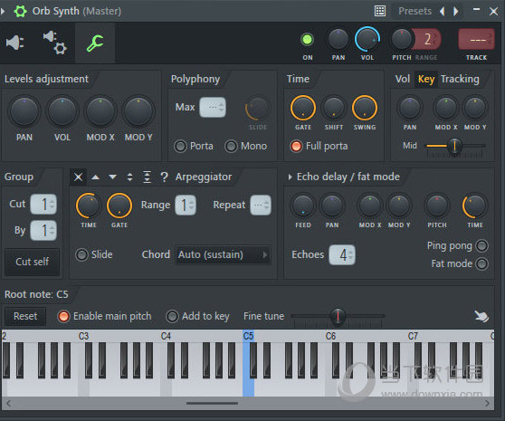Click the Levels adjustment PAN knob
505x421 pixels.
coord(24,111)
